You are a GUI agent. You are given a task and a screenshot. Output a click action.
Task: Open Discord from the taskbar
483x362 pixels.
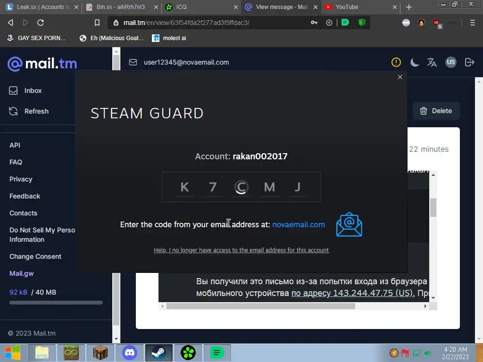click(130, 353)
